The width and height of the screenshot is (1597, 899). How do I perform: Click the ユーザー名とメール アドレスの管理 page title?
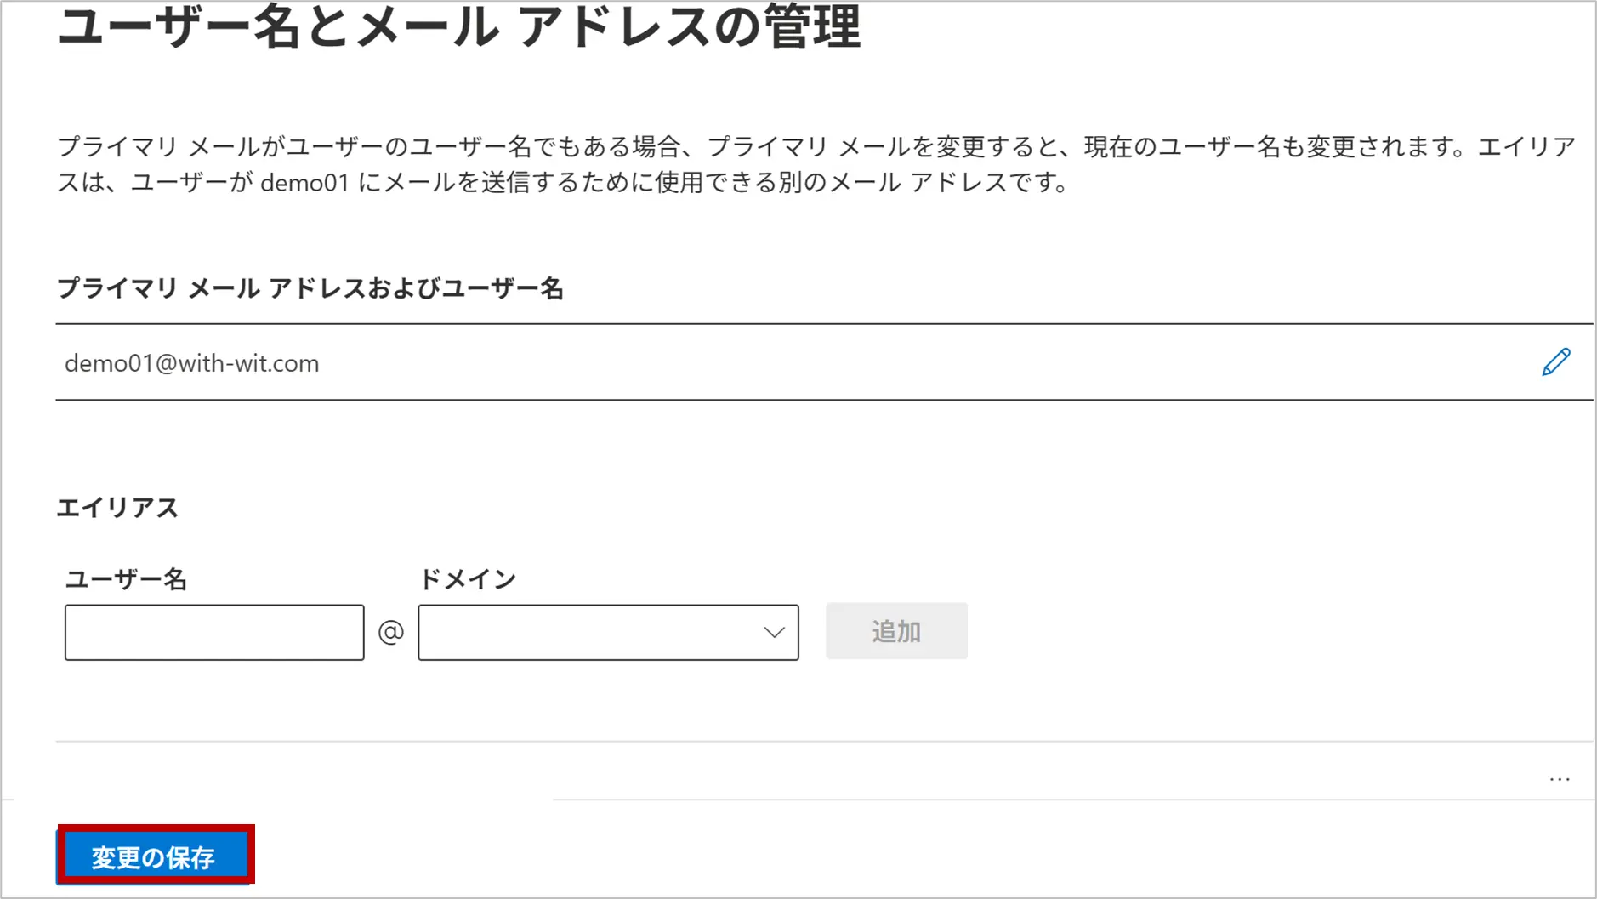click(x=458, y=27)
